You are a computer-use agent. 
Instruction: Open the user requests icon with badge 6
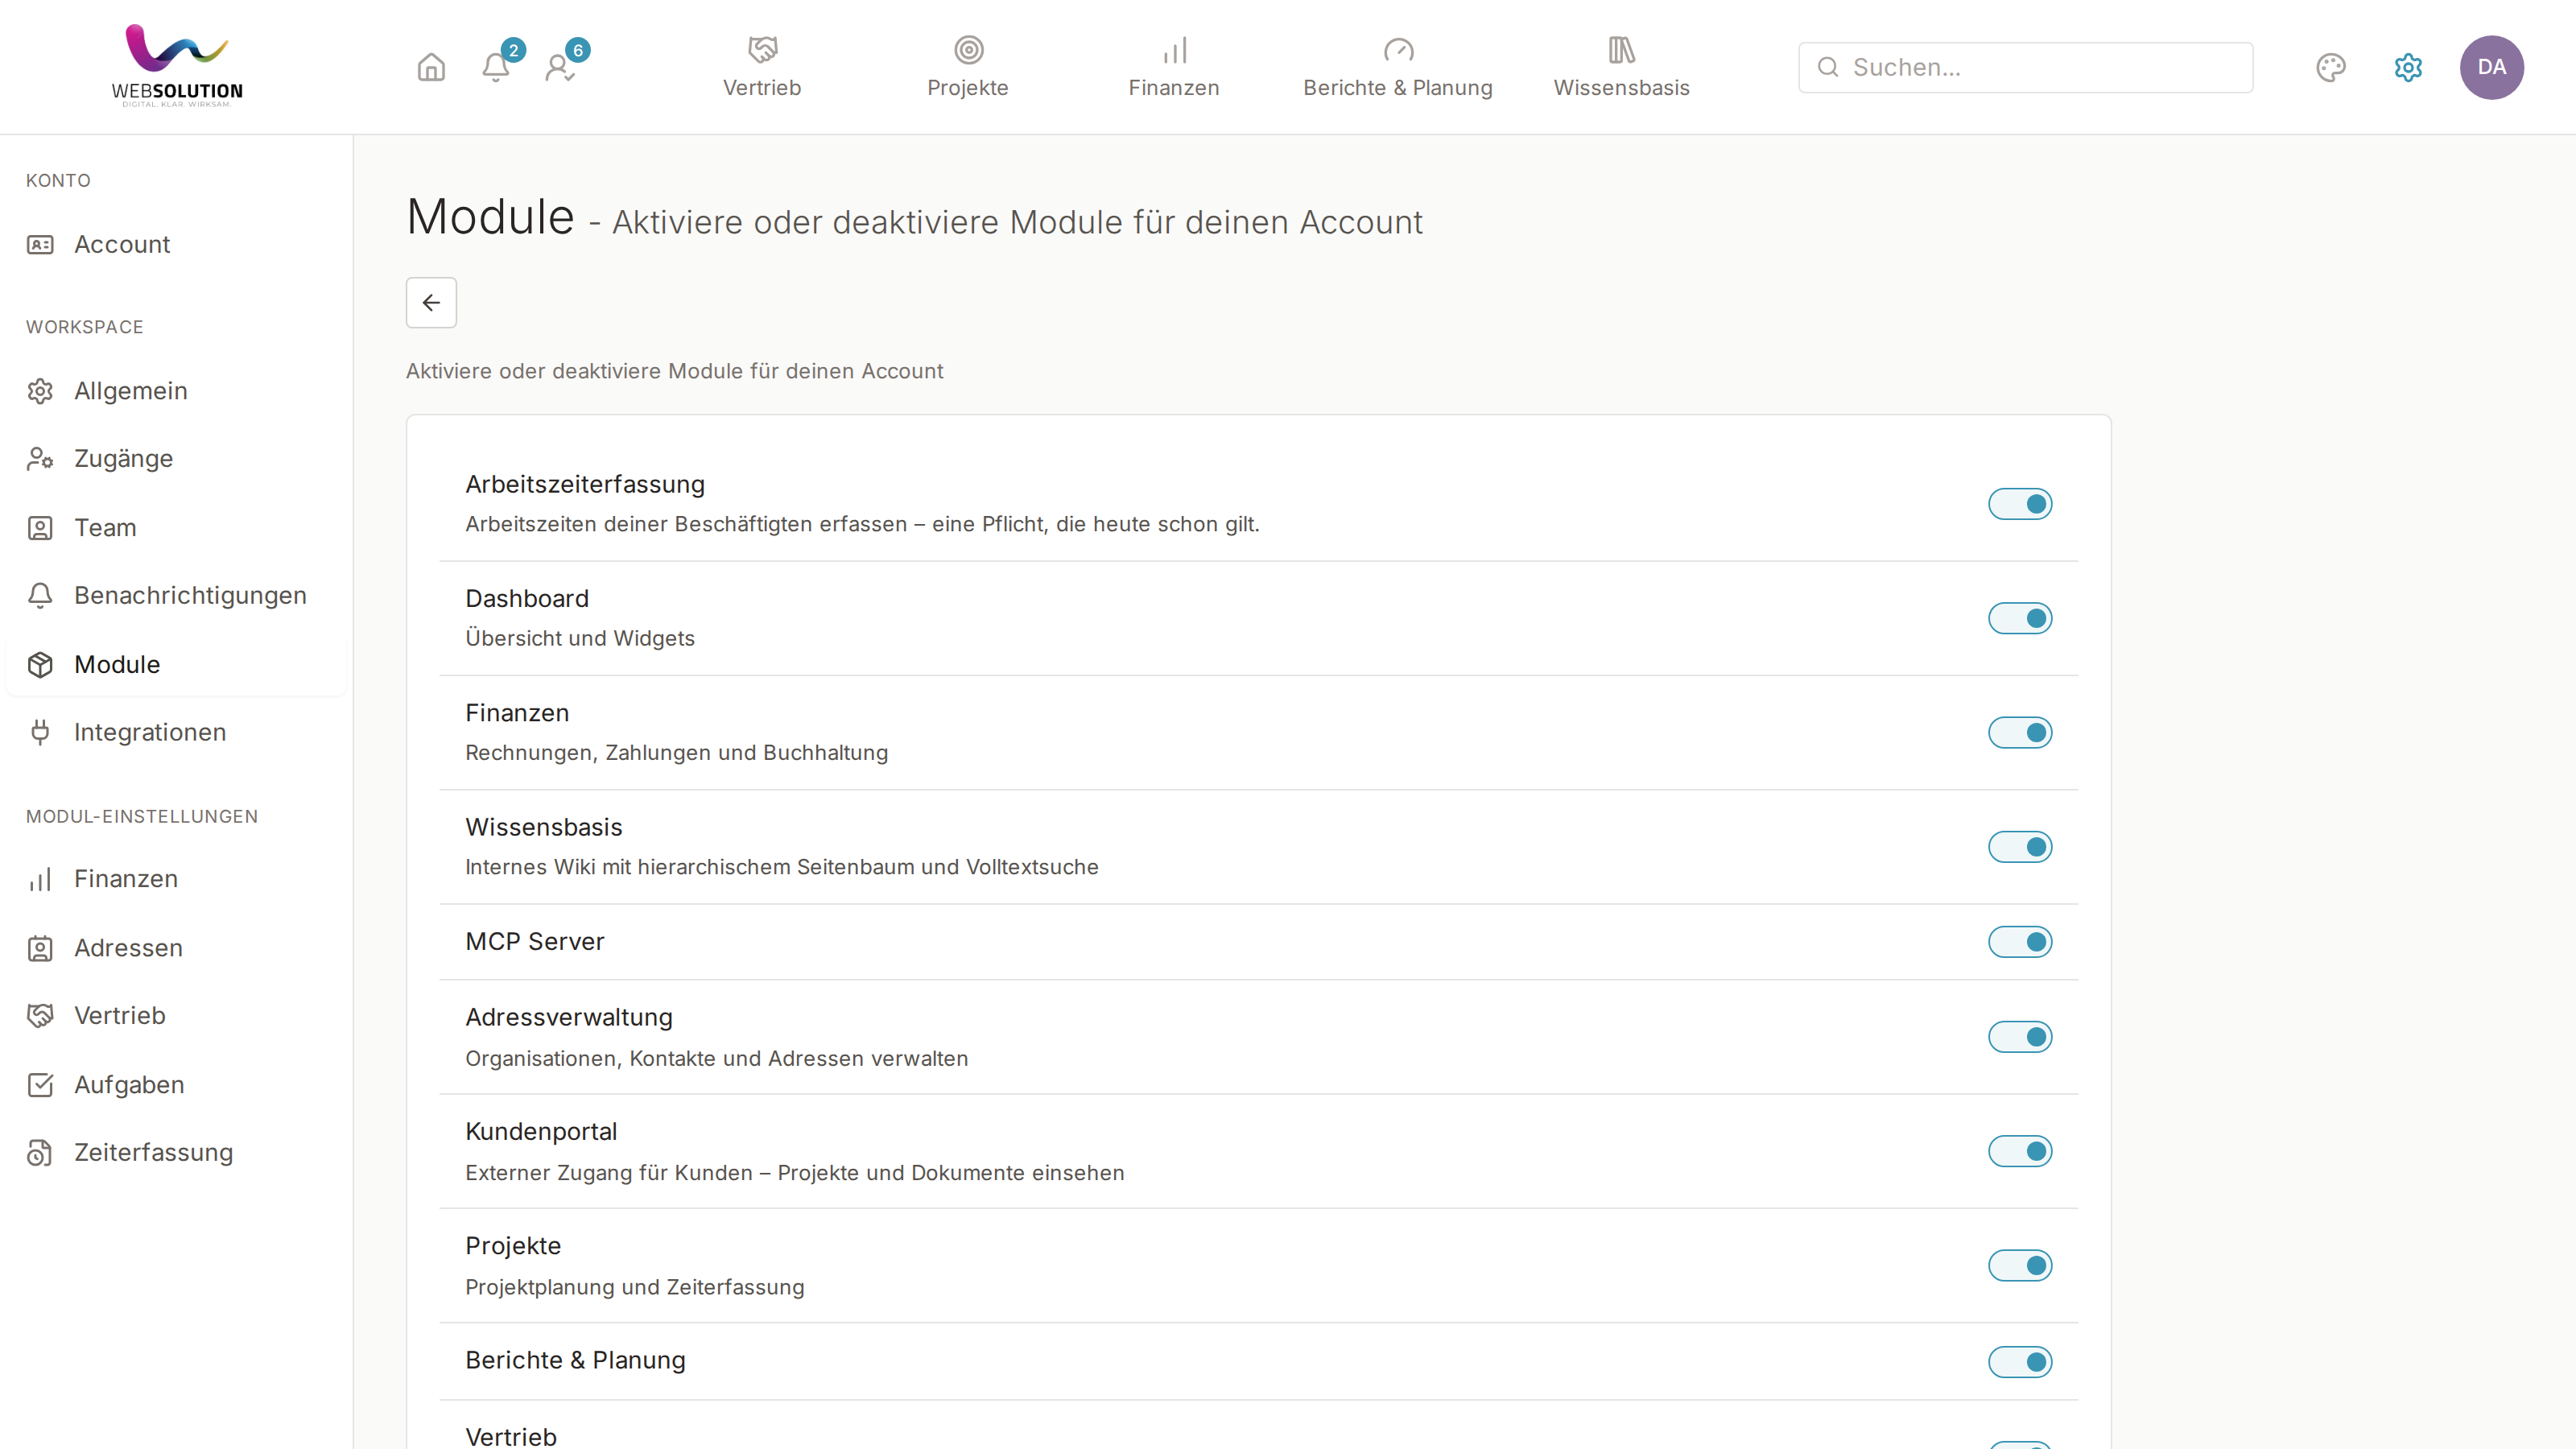560,67
